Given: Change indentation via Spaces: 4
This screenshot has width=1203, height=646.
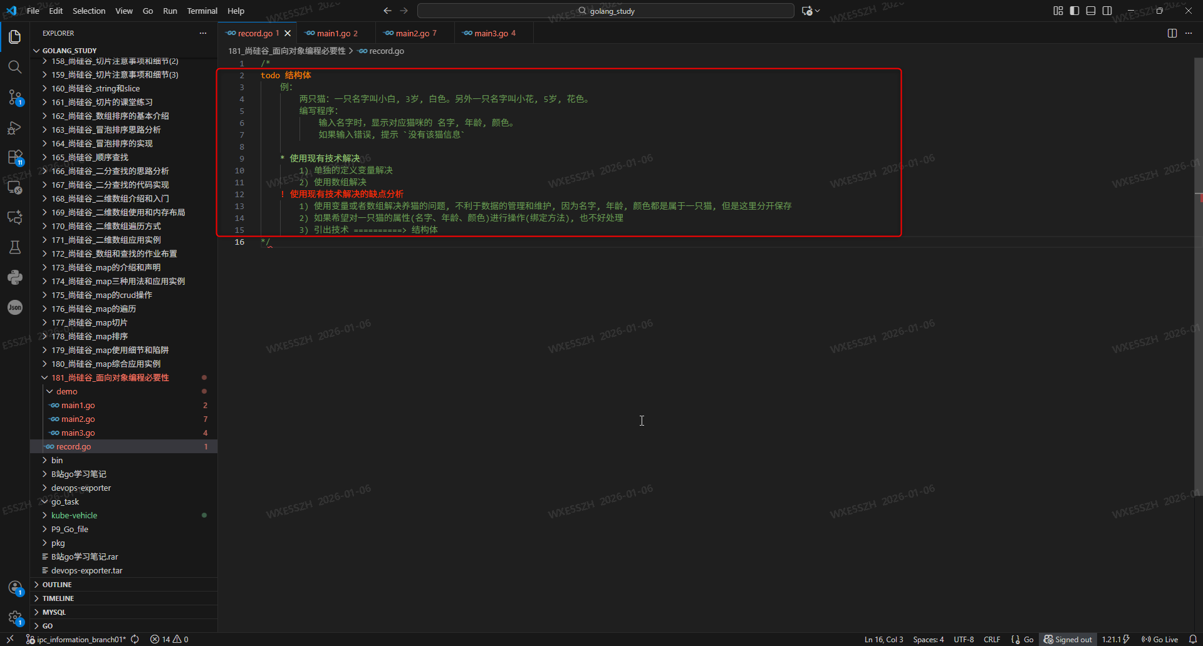Looking at the screenshot, I should click(x=928, y=639).
